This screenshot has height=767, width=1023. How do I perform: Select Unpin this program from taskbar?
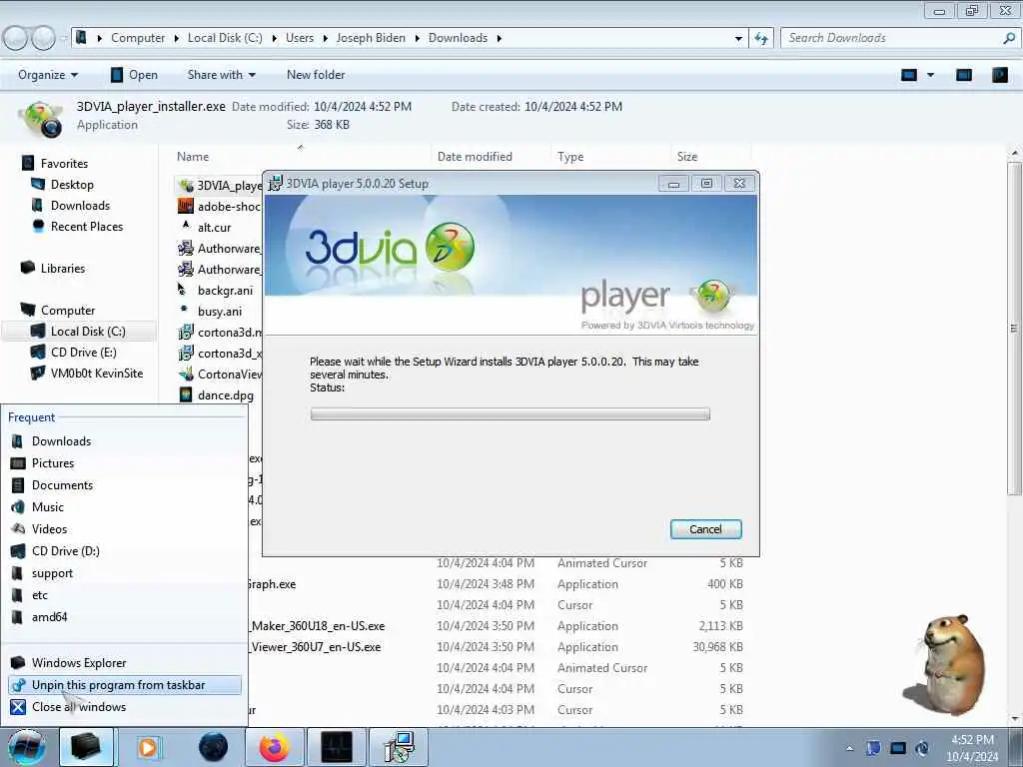click(124, 685)
